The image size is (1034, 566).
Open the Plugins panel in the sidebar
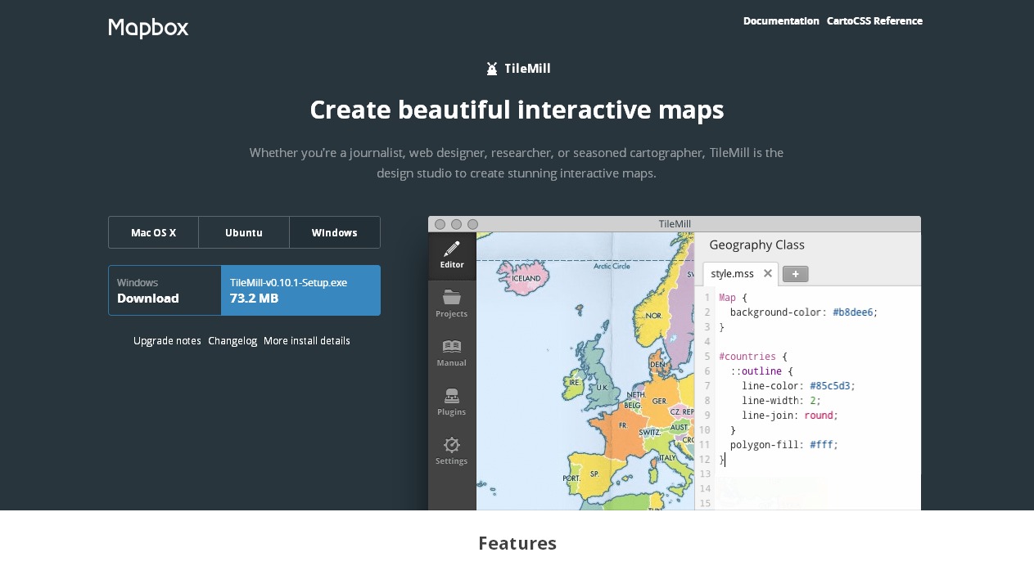452,401
